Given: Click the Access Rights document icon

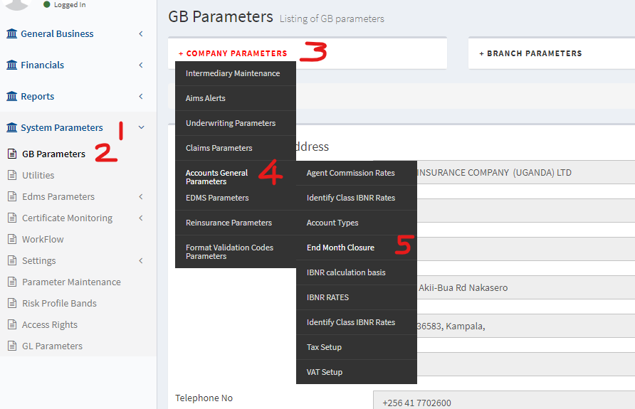Looking at the screenshot, I should [11, 324].
